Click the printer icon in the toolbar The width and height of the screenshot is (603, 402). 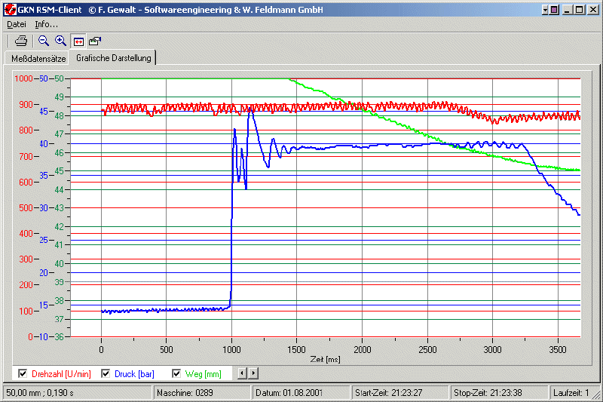coord(22,41)
